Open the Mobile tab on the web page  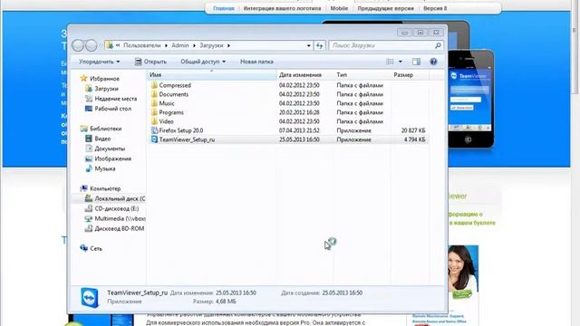[x=339, y=8]
